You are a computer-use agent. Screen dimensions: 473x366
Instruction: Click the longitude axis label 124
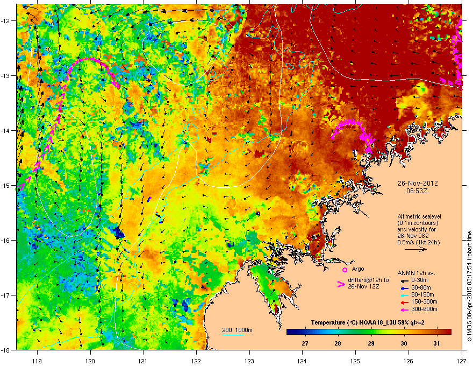[x=302, y=361]
